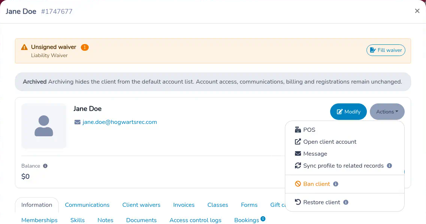Collapse the Actions dropdown
This screenshot has height=224, width=426.
coord(387,112)
